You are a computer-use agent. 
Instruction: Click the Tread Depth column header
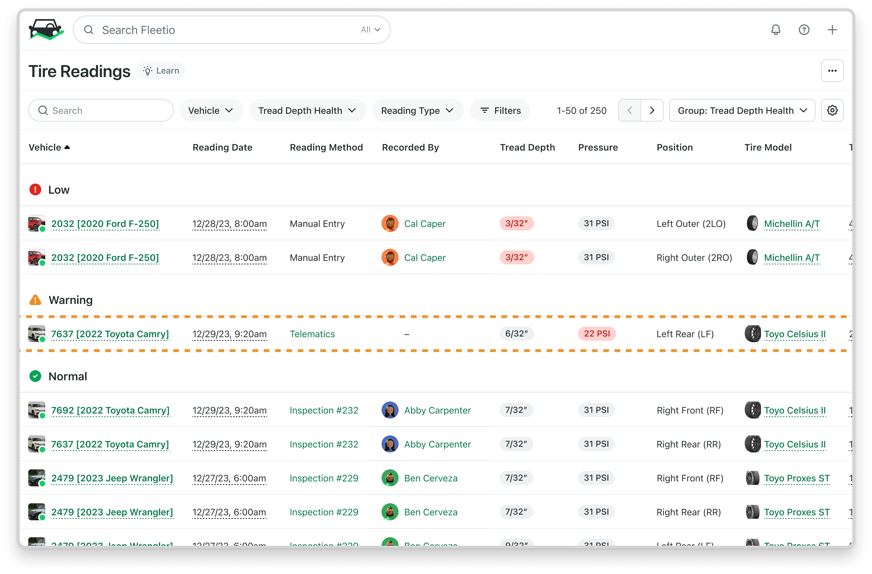527,147
